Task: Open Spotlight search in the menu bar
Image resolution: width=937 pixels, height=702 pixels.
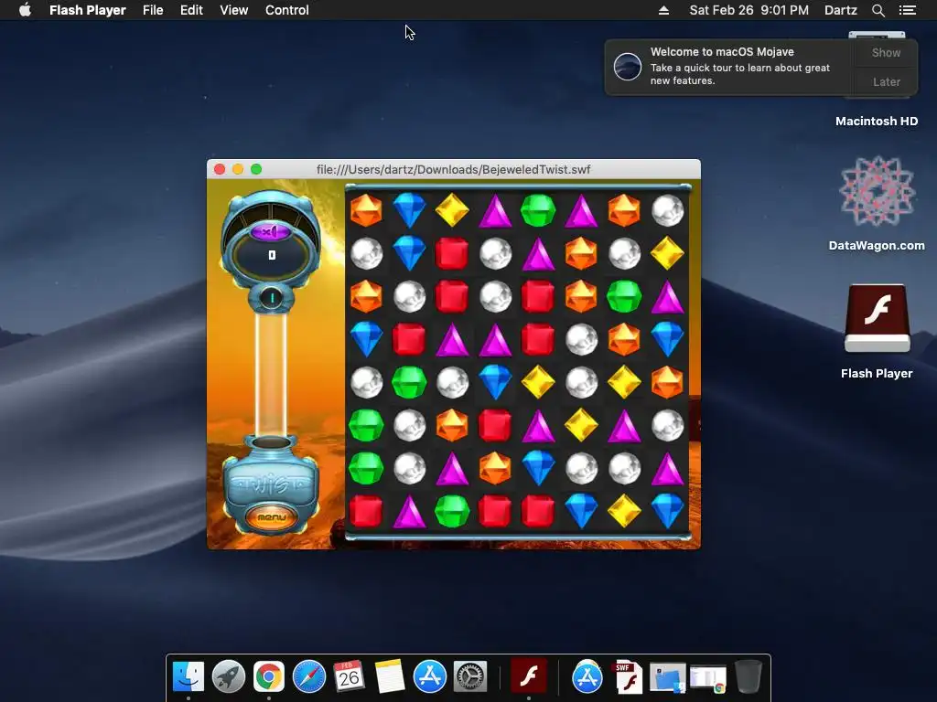Action: [x=878, y=10]
